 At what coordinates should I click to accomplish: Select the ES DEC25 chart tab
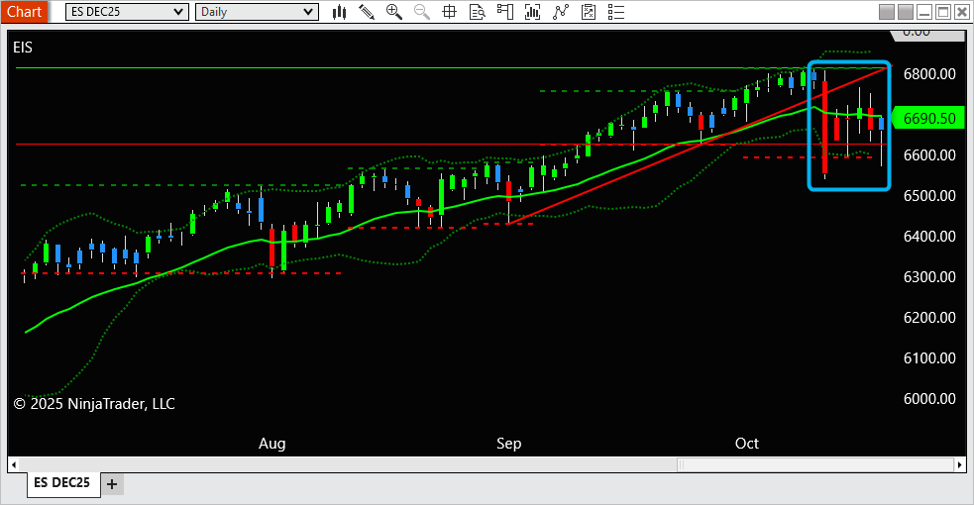[62, 482]
